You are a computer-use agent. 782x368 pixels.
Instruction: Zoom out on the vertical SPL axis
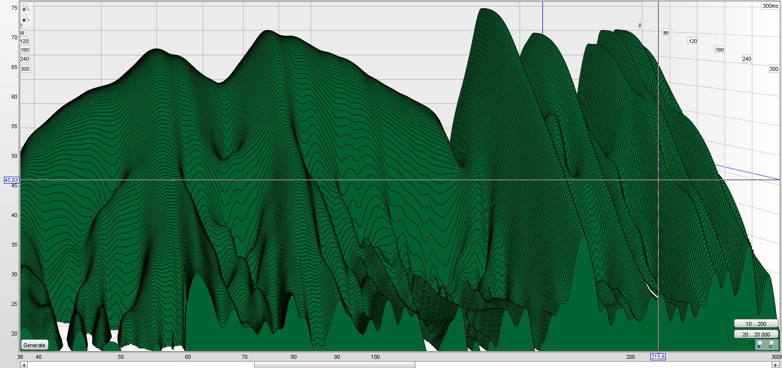25,19
